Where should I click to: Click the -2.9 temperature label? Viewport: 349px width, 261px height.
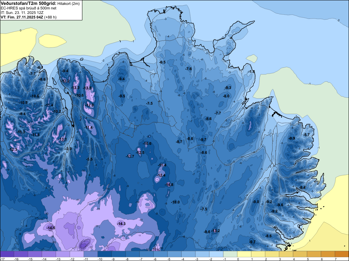point(68,149)
